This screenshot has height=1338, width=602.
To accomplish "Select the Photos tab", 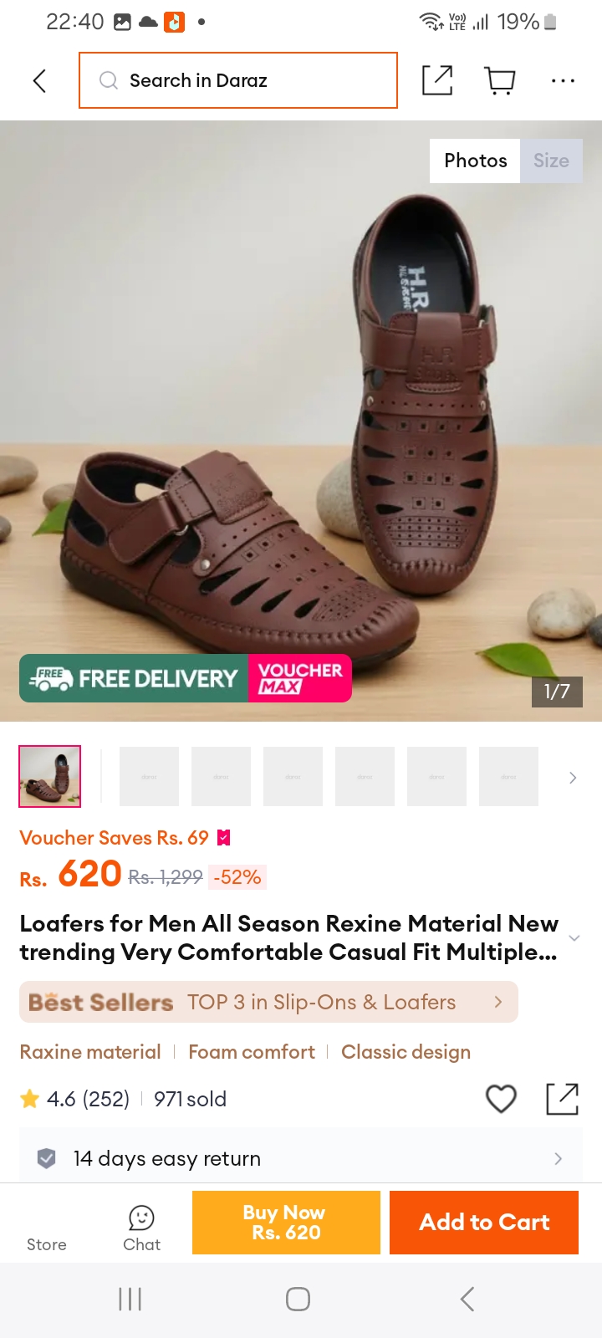I will pos(475,161).
